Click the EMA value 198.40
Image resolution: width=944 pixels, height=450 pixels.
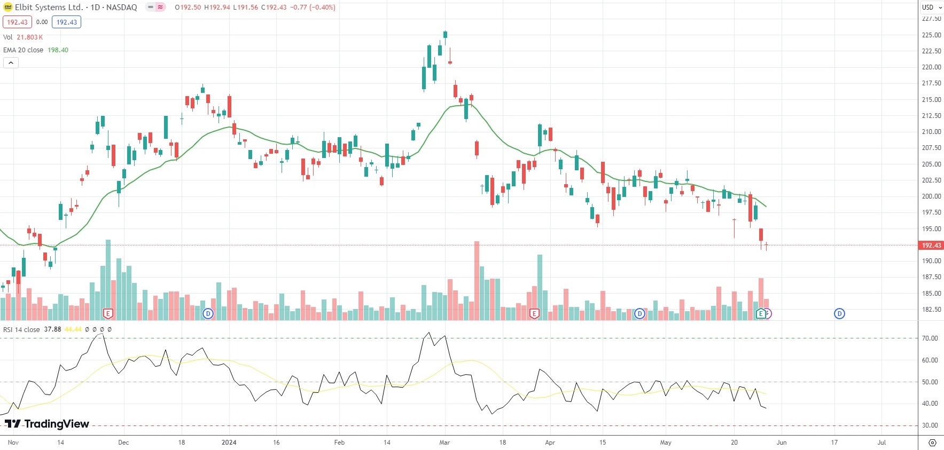58,50
